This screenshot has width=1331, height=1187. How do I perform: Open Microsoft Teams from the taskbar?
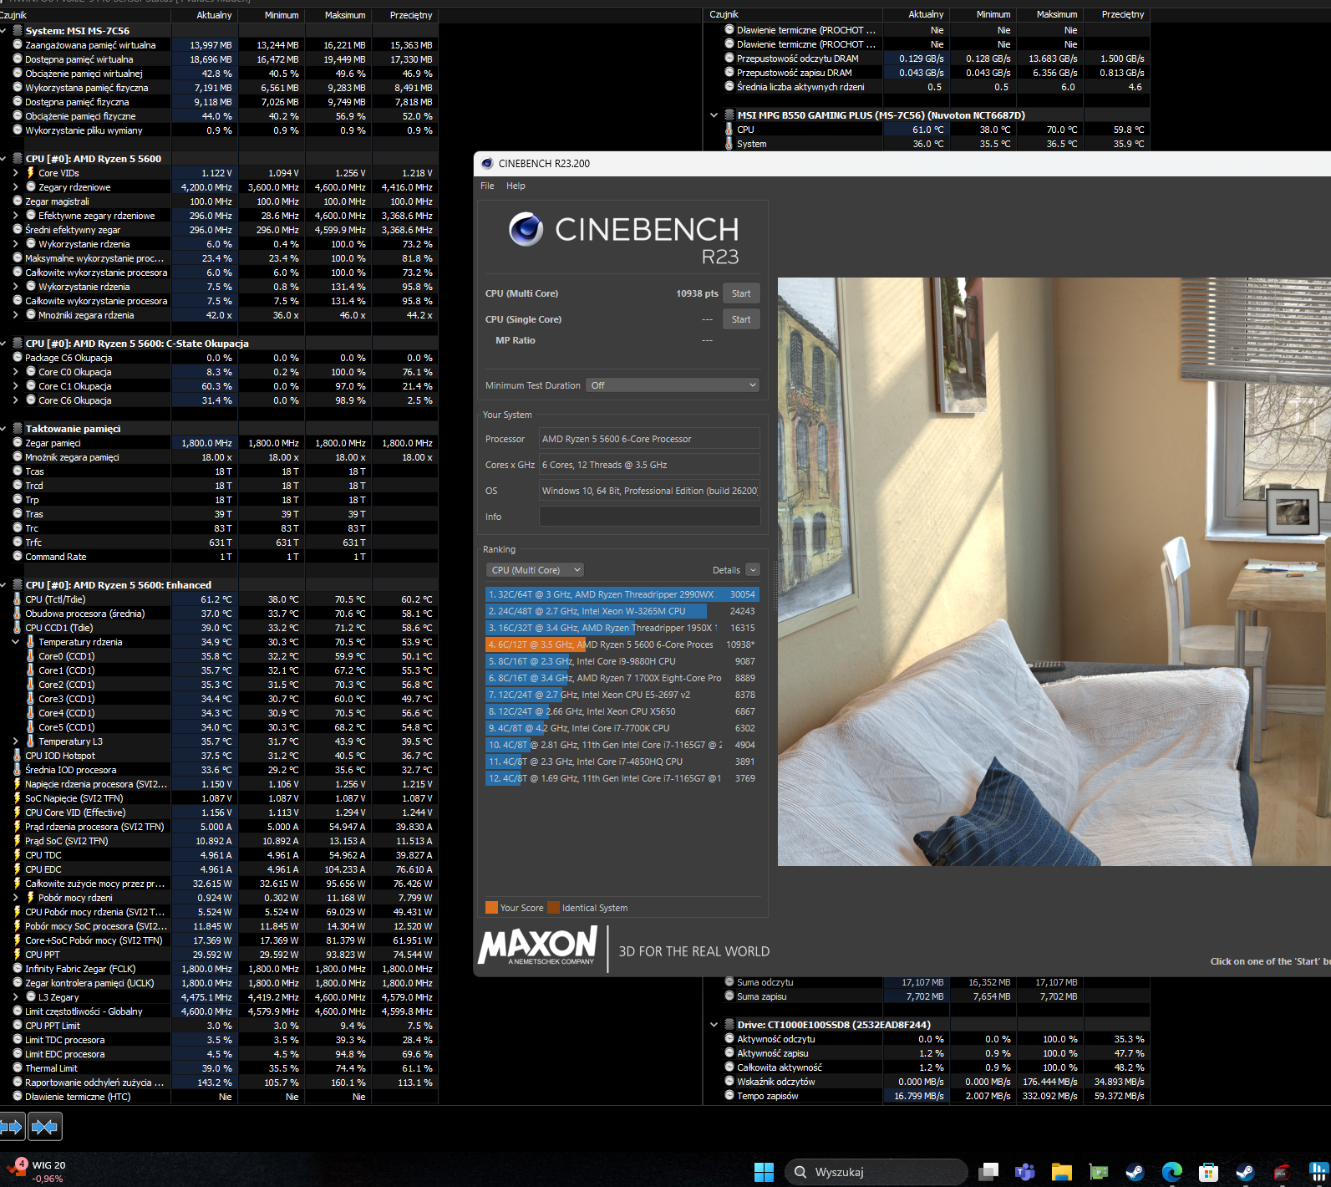pyautogui.click(x=1025, y=1172)
